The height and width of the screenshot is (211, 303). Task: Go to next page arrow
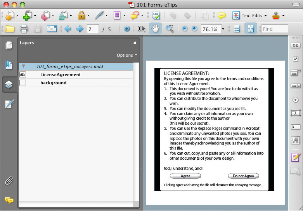pos(80,29)
